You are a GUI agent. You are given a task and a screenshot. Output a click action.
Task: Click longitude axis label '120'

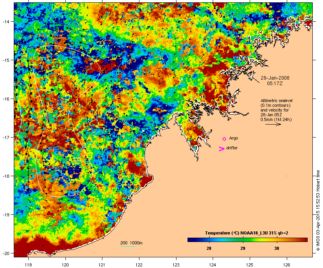(x=65, y=265)
